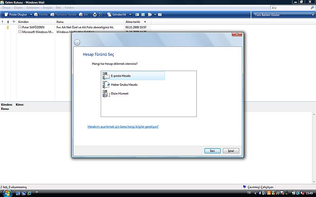This screenshot has width=316, height=197.
Task: Click the muted volume tray icon
Action: (x=302, y=193)
